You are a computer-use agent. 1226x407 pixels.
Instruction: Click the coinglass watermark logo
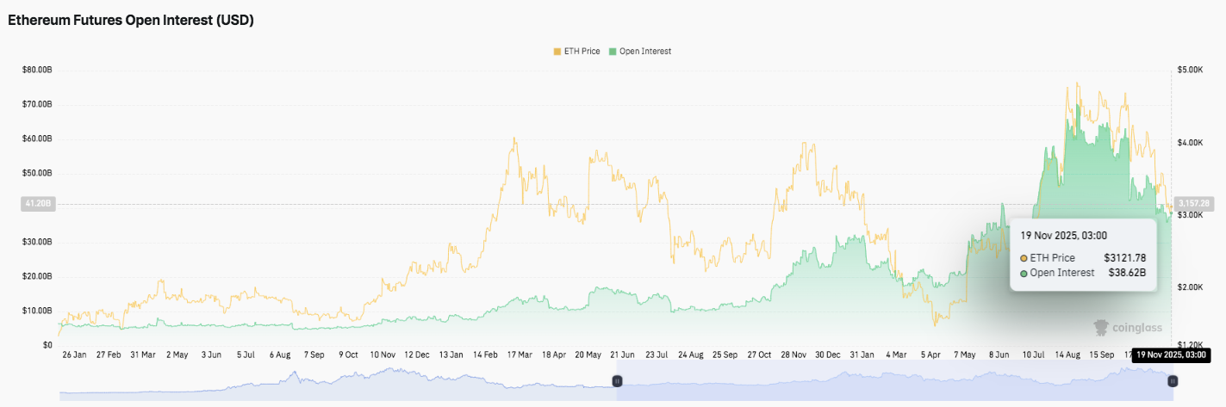click(x=1128, y=328)
